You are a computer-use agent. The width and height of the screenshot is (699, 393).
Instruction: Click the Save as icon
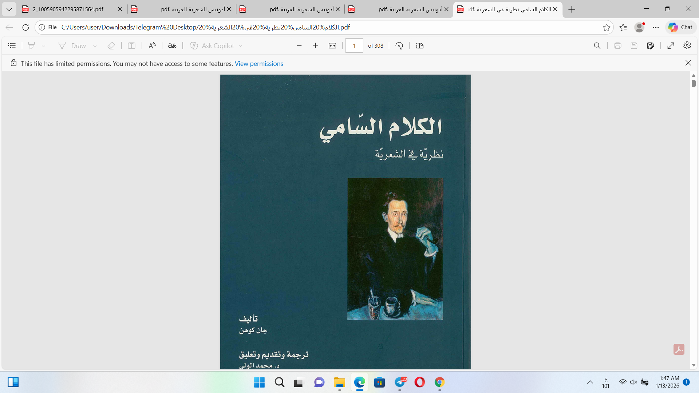coord(651,45)
